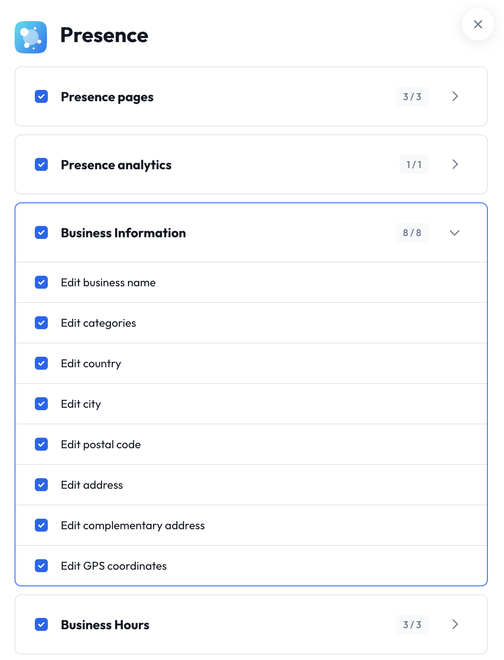Screen dimensions: 504x660
Task: Uncheck Edit categories permission
Action: click(41, 323)
